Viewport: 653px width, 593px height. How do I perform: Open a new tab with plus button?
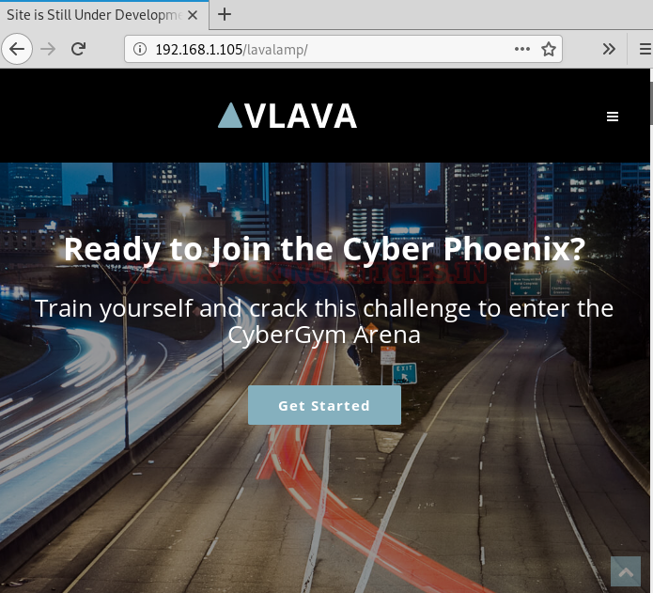[x=225, y=15]
